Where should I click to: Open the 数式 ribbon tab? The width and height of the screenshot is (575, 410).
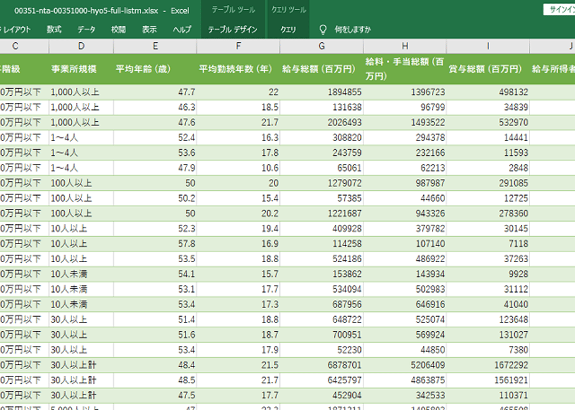tap(54, 29)
